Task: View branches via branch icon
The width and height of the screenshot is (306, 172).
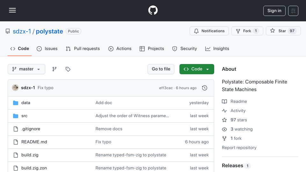Action: pos(55,69)
